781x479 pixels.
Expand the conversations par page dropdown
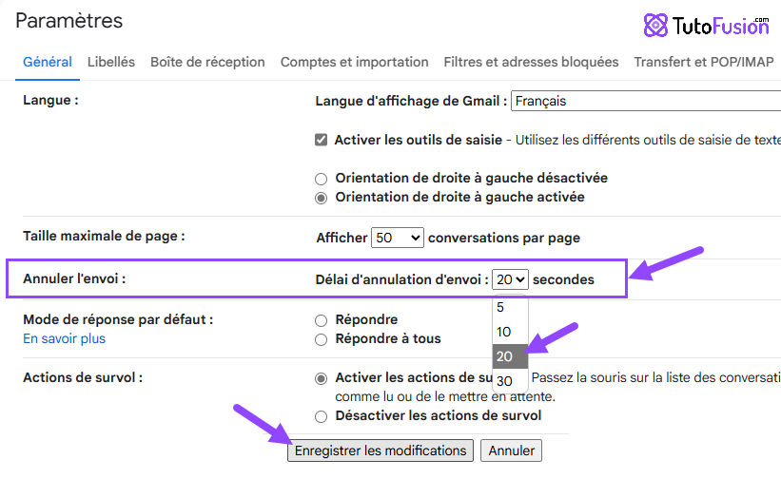click(x=398, y=238)
